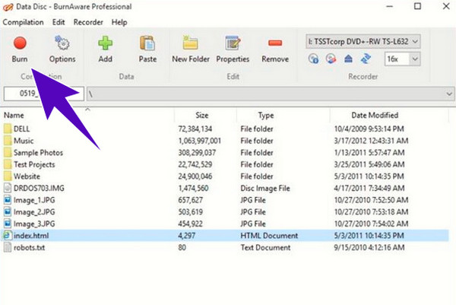The width and height of the screenshot is (456, 305).
Task: Click date 3/25/2011 5:49:06 AM
Action: coord(369,165)
